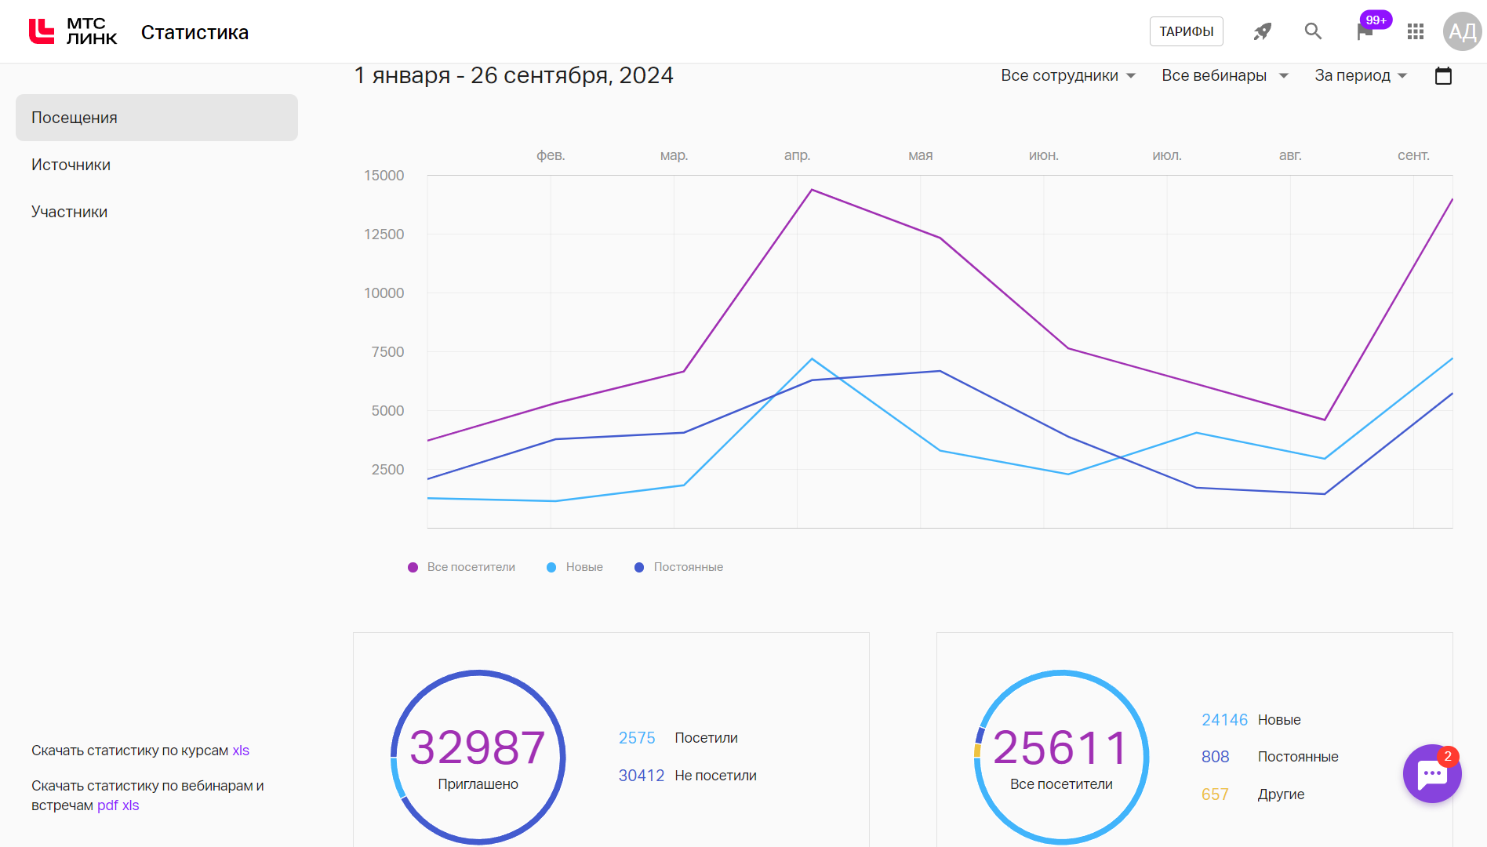The image size is (1487, 847).
Task: Open the calendar date picker icon
Action: coord(1443,76)
